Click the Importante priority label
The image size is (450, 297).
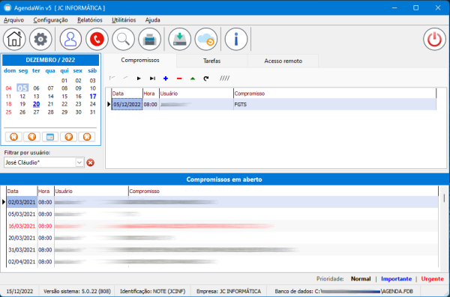pyautogui.click(x=396, y=278)
